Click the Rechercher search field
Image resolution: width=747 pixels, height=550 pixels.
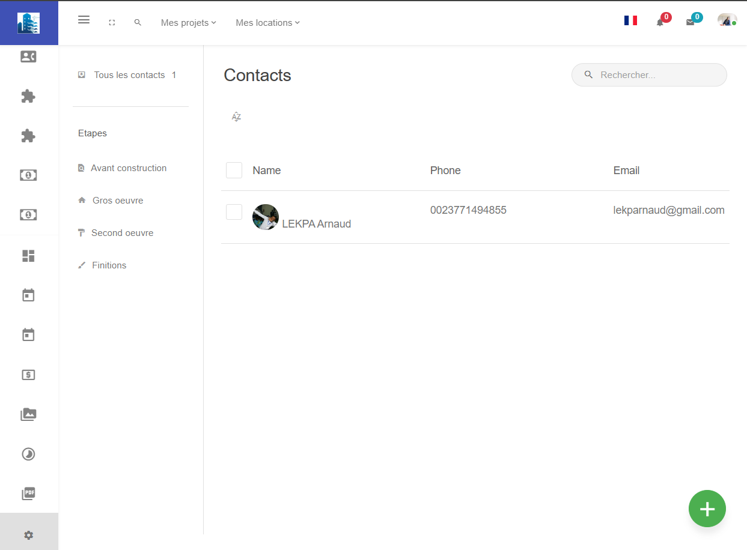pos(655,75)
